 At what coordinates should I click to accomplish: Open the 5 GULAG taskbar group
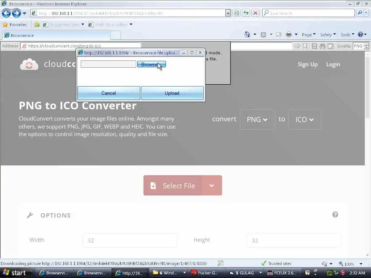coord(245,273)
